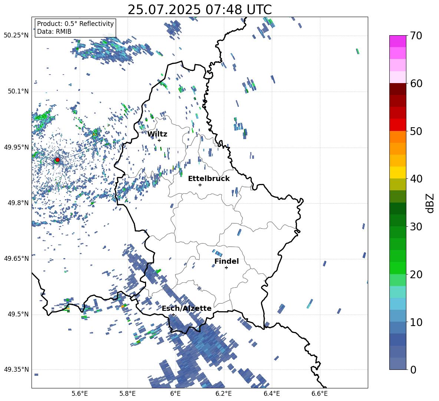Click the colorbar tick label 20
Image resolution: width=439 pixels, height=401 pixels.
[x=416, y=275]
